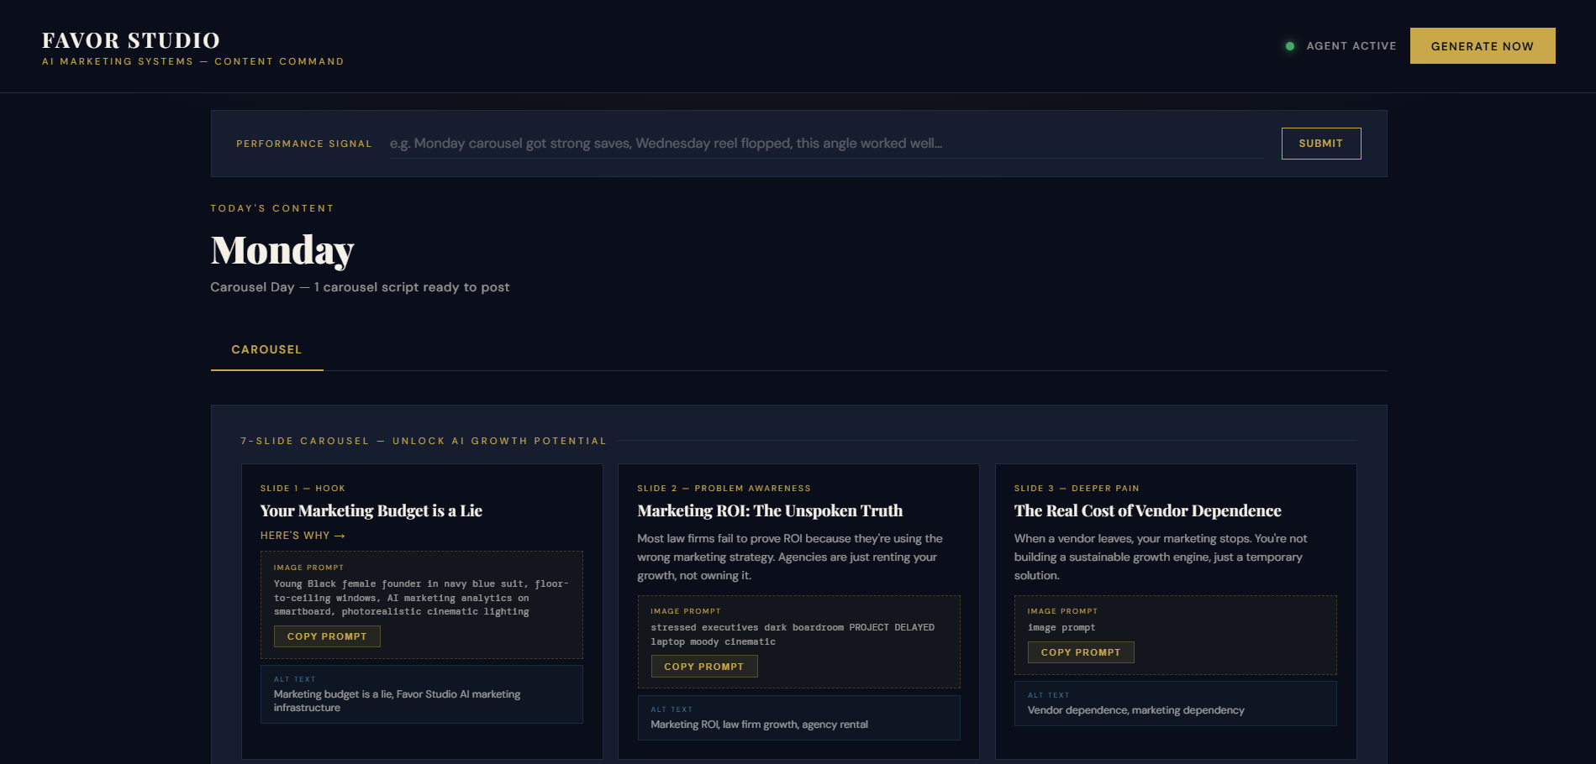Copy the image prompt for slide 3

click(x=1081, y=651)
